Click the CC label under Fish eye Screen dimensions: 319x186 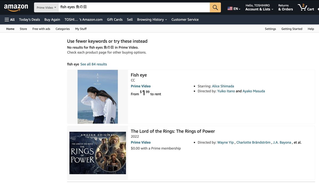pos(133,80)
